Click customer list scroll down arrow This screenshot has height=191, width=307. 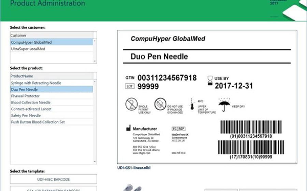pyautogui.click(x=95, y=61)
